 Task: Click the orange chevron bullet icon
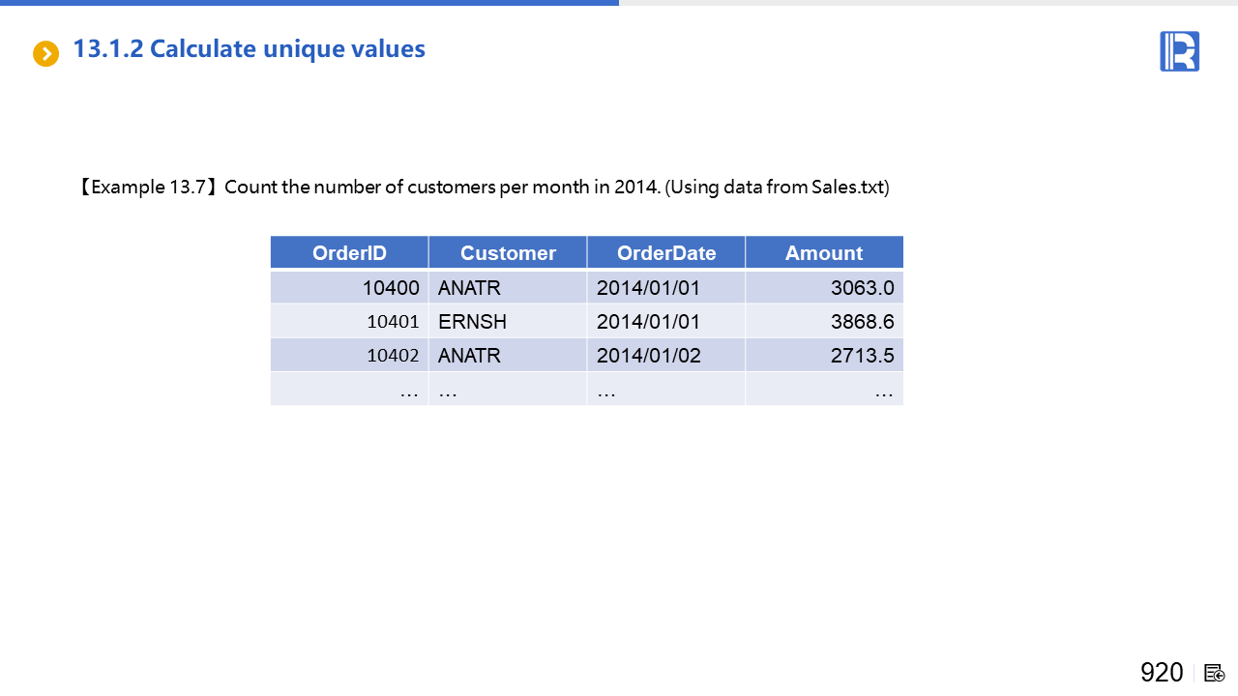(x=45, y=54)
